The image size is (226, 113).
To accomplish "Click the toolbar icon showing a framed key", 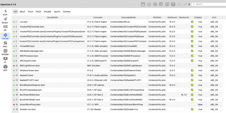I will [x=161, y=4].
